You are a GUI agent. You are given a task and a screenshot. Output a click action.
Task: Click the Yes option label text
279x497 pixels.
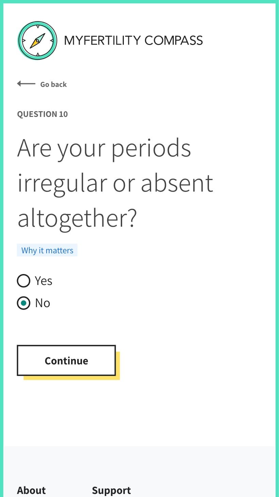[x=44, y=281]
